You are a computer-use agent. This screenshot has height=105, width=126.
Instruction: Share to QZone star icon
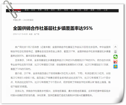click(x=115, y=66)
